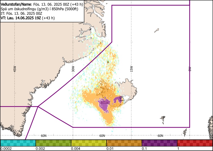Screen dimensions: 213x151
Task: Click the cyan 0.0002 legend swatch
Action: pyautogui.click(x=18, y=143)
